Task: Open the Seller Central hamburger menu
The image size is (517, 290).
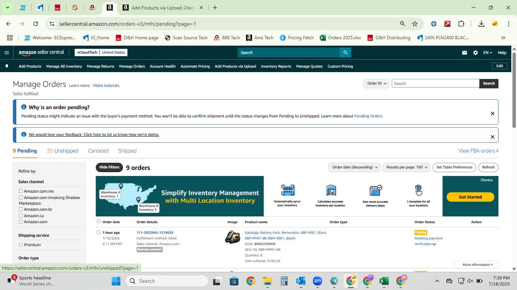Action: click(6, 52)
